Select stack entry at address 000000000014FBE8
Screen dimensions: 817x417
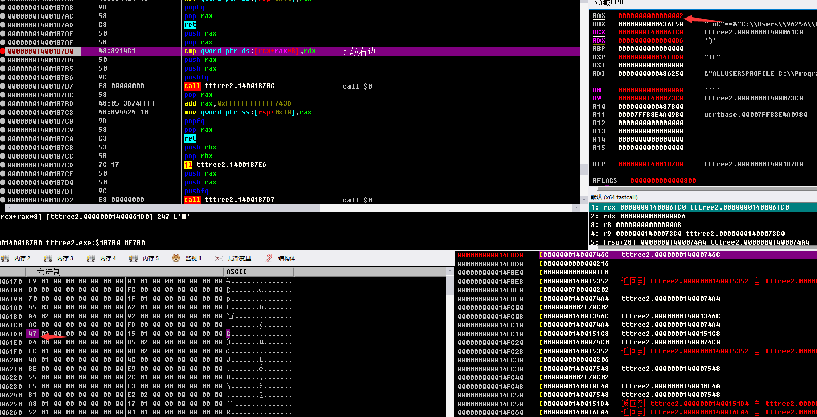[637, 281]
